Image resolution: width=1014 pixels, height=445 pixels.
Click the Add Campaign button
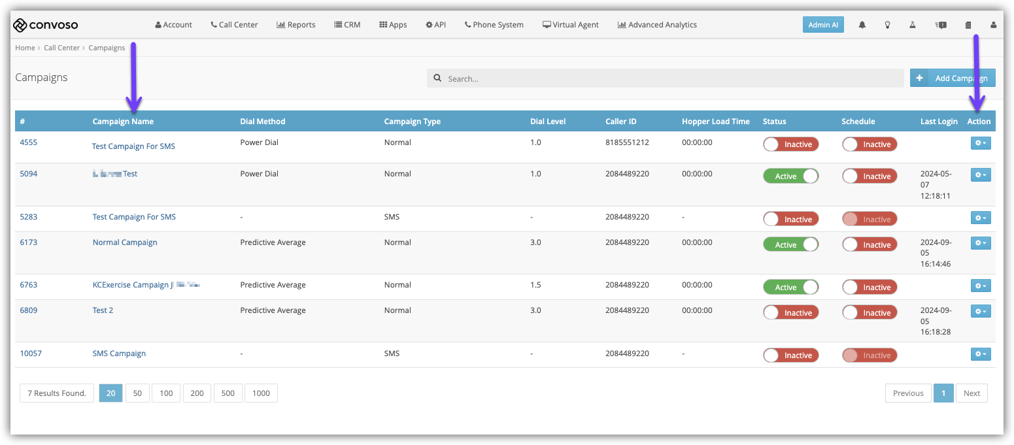[953, 78]
